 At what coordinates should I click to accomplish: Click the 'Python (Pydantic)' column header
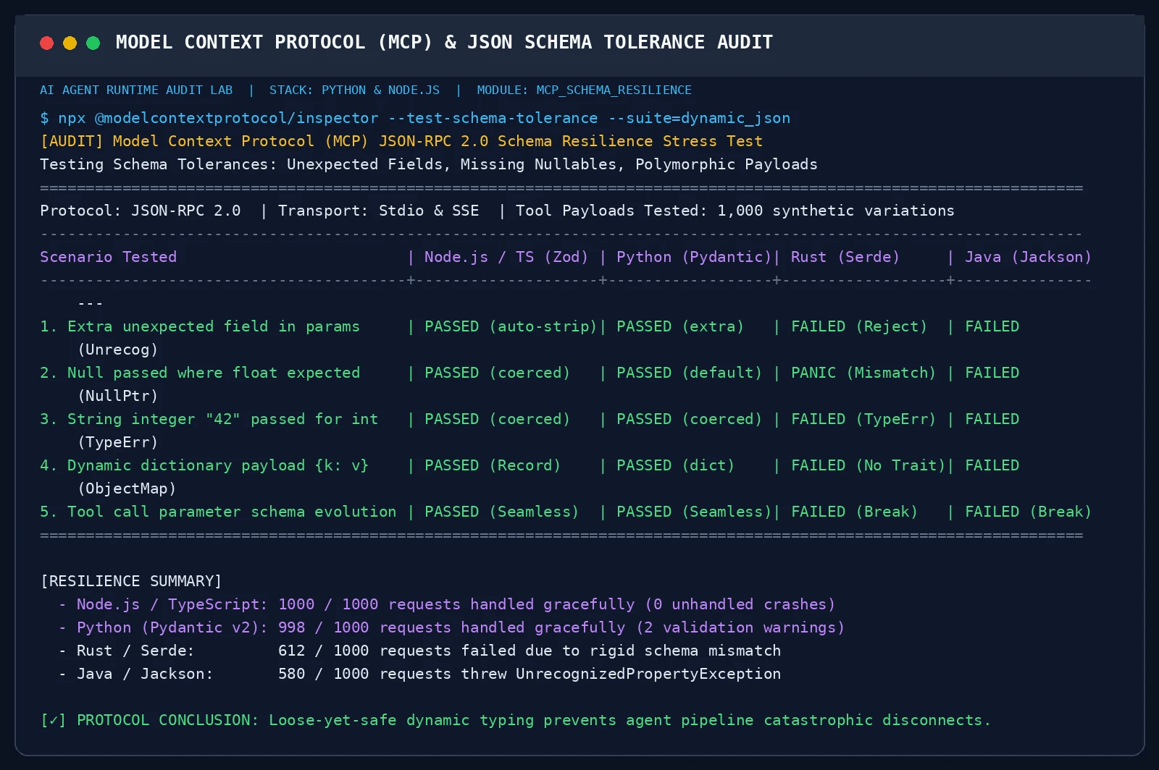694,257
